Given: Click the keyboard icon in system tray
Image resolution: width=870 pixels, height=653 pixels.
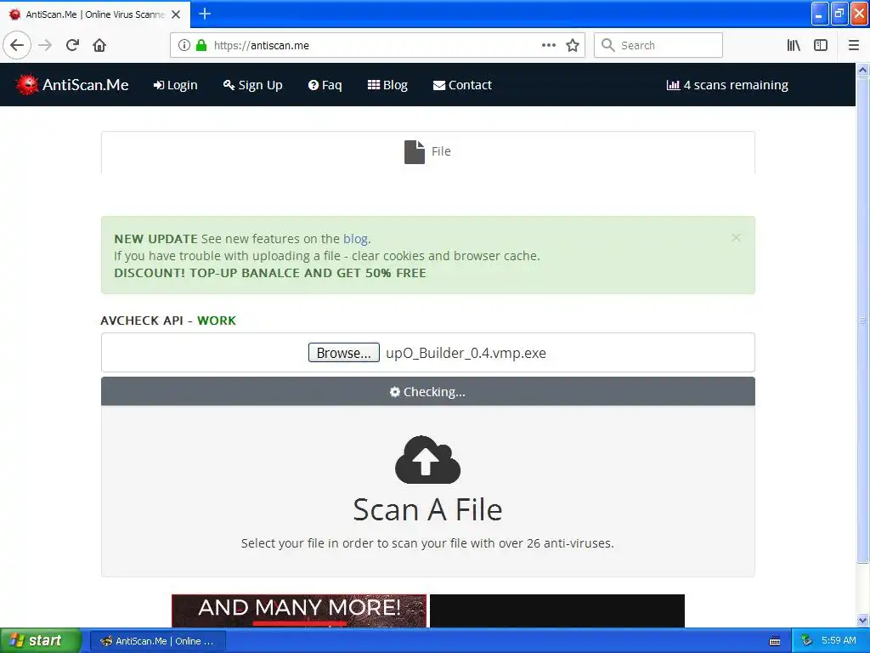Looking at the screenshot, I should pyautogui.click(x=775, y=641).
